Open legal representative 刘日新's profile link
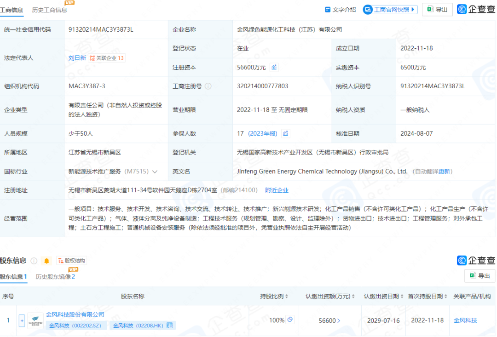The height and width of the screenshot is (337, 497). click(77, 58)
